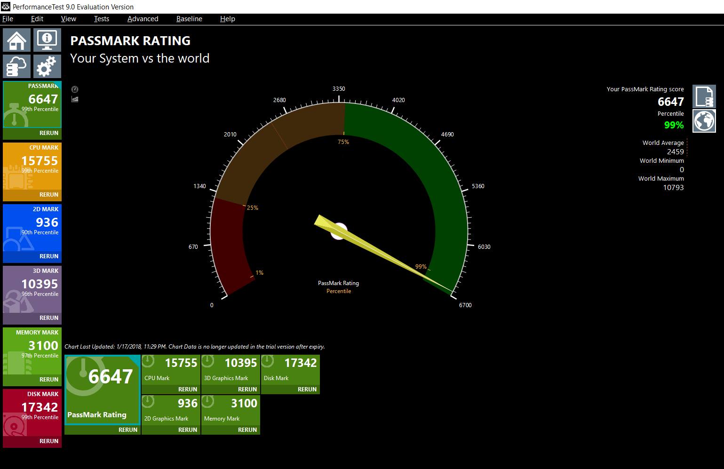724x469 pixels.
Task: Rerun the CPU Mark test in the sidebar
Action: click(x=49, y=195)
